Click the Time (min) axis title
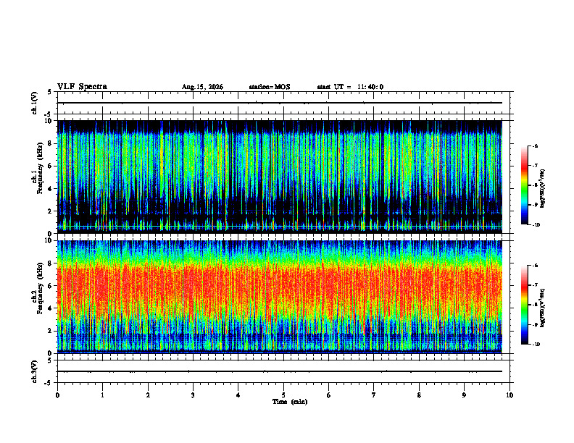The image size is (574, 443). point(290,402)
